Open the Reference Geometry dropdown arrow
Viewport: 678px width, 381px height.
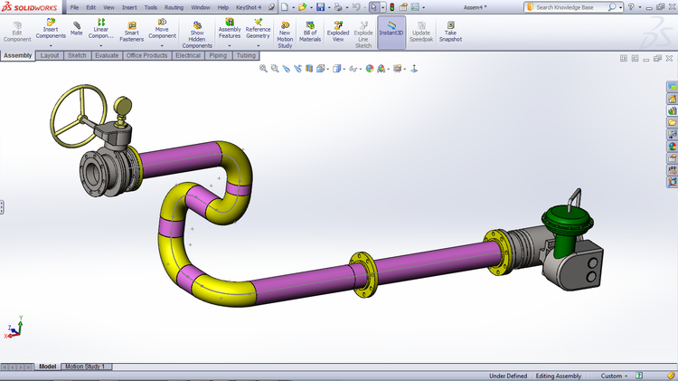258,46
